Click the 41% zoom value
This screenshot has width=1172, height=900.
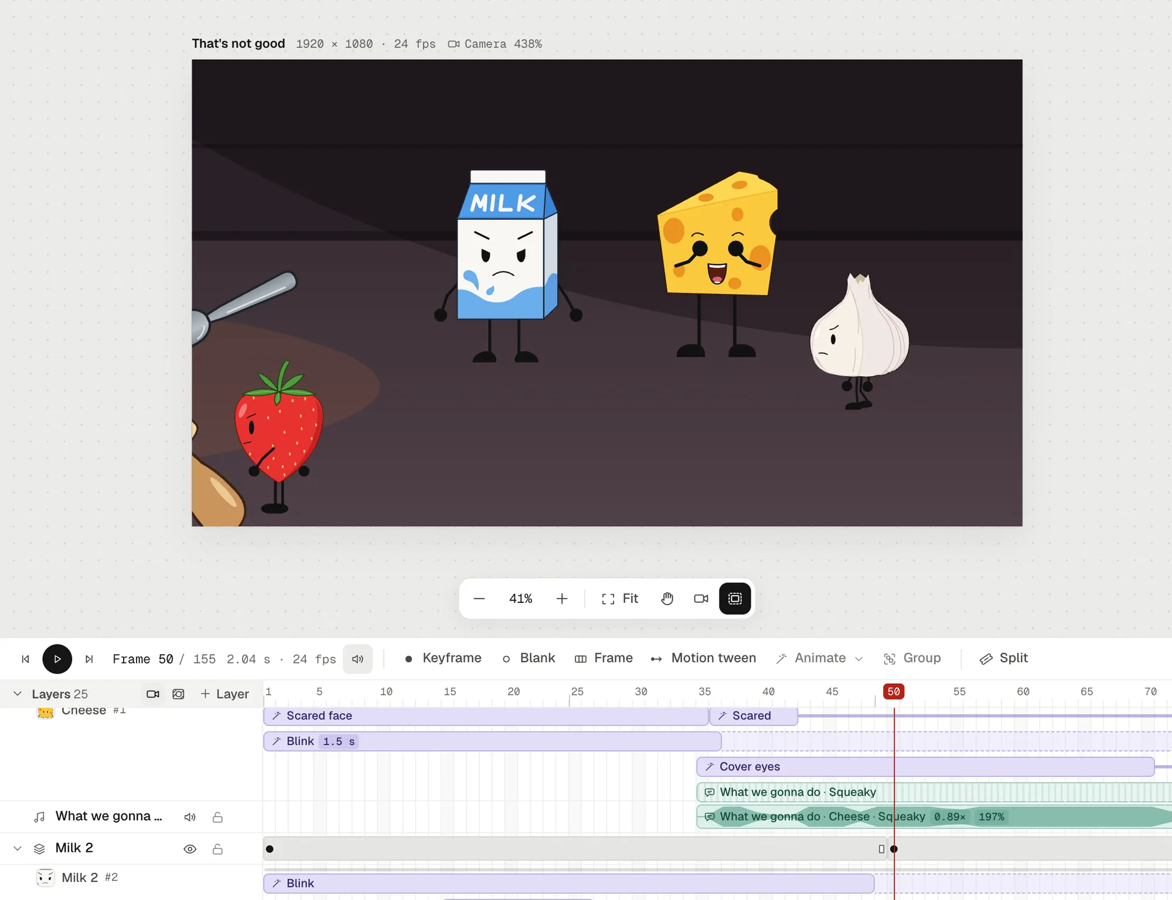[x=520, y=598]
